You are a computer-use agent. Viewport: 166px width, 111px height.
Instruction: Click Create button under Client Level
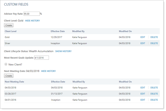coord(9,25)
